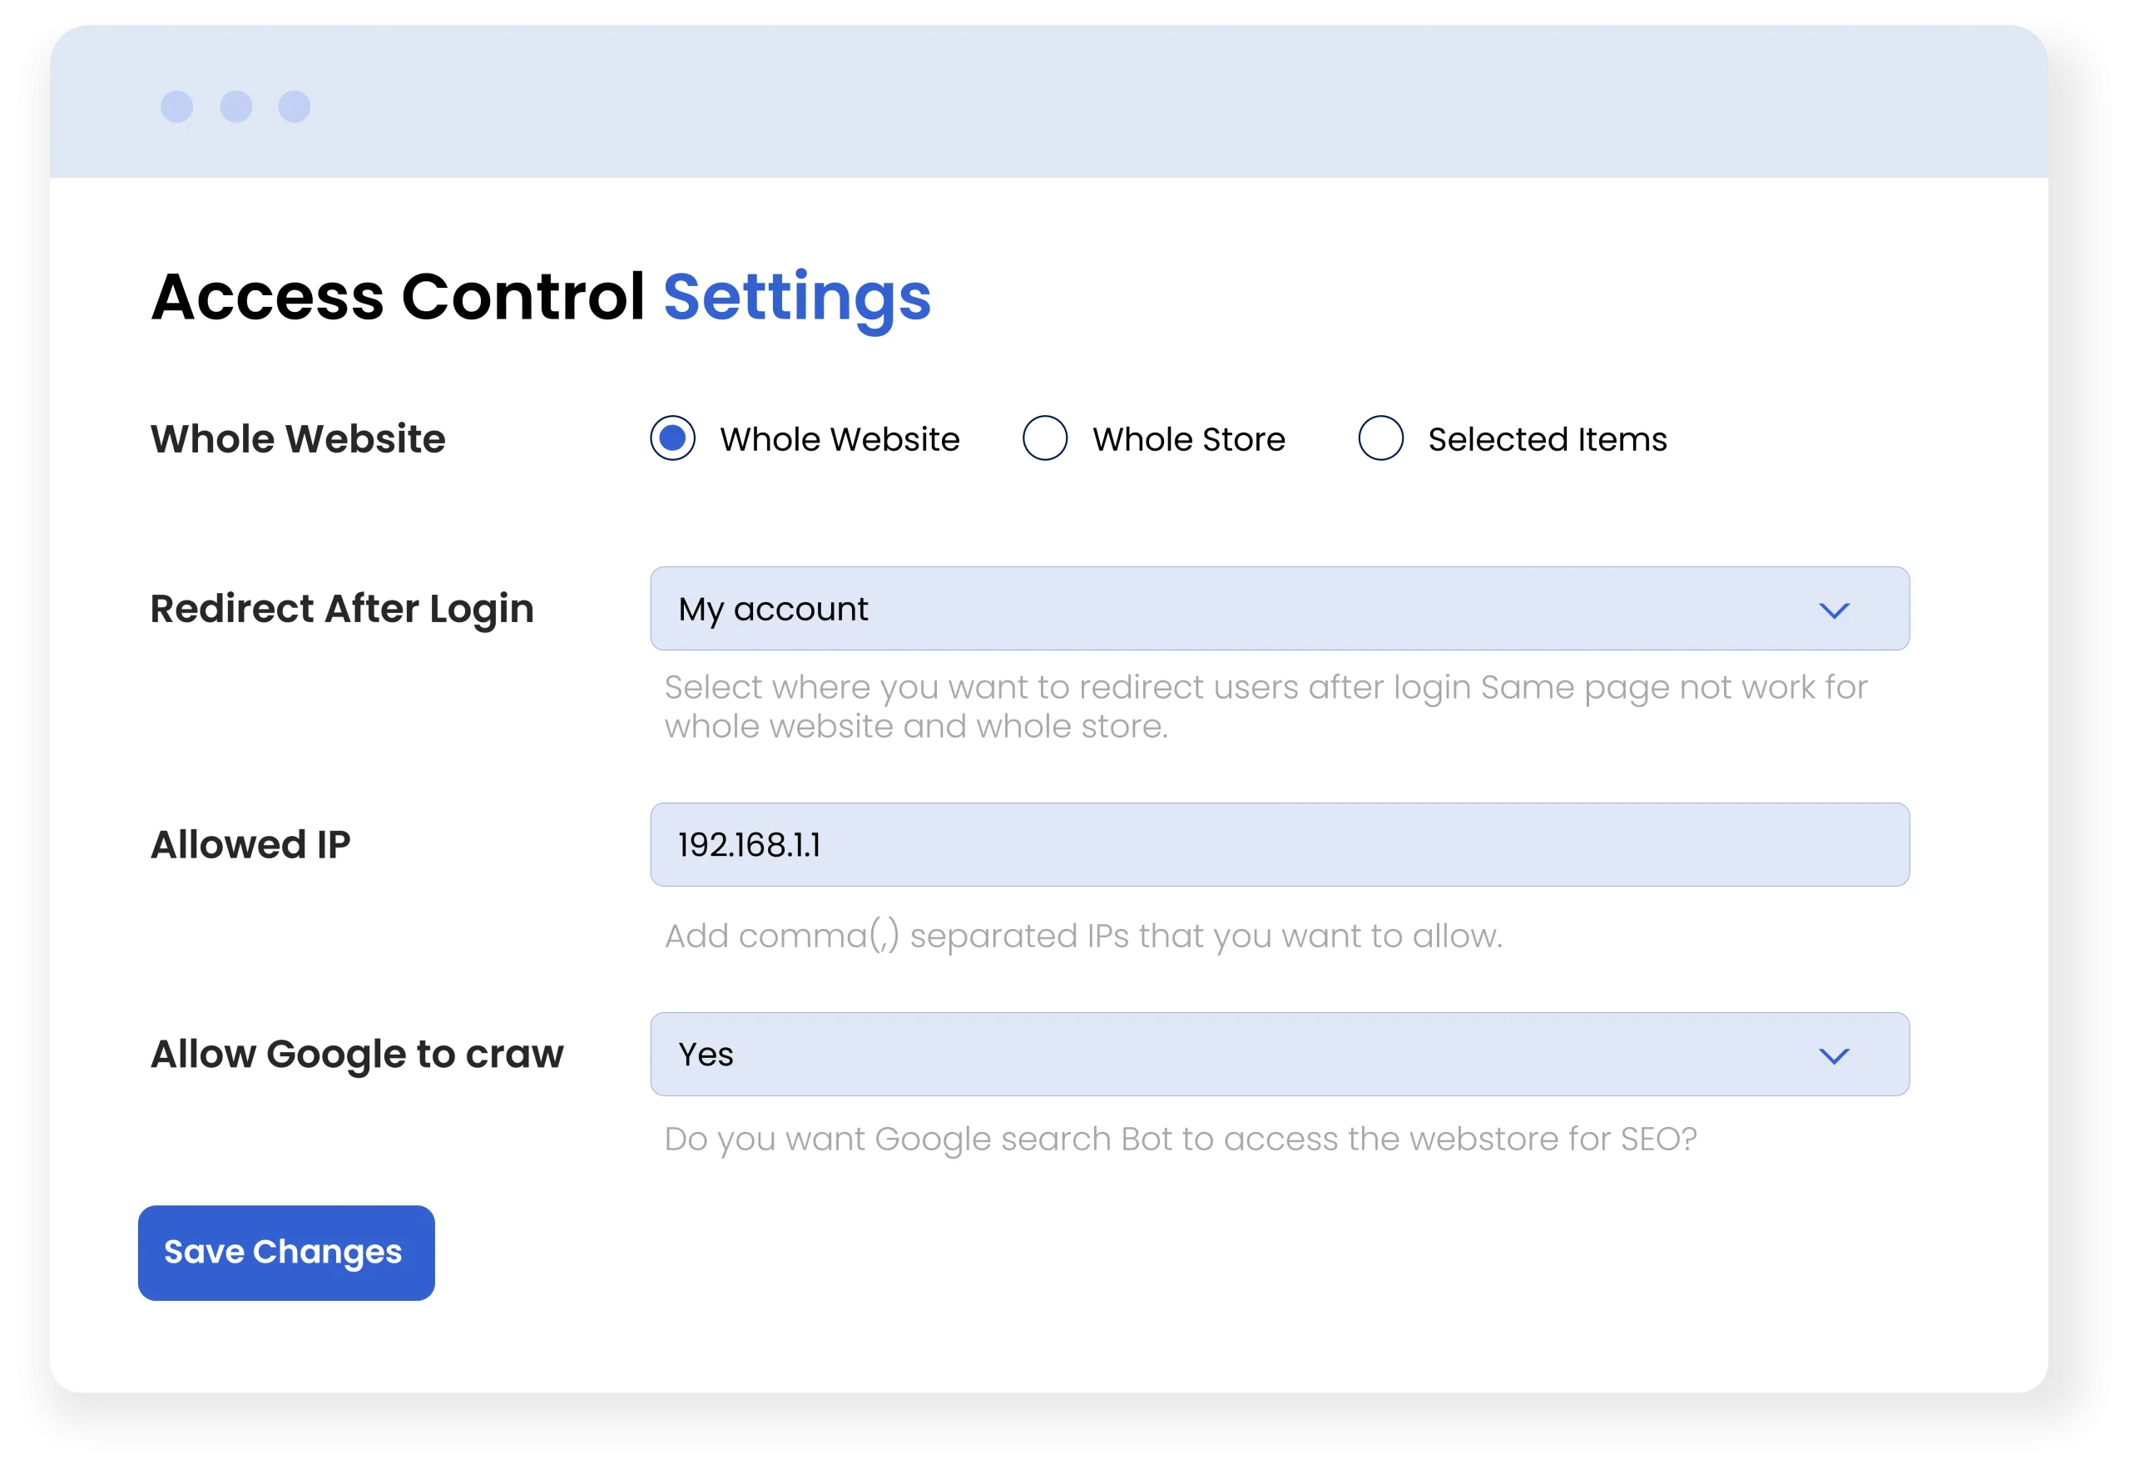
Task: Choose the Selected Items radio option
Action: (1381, 437)
